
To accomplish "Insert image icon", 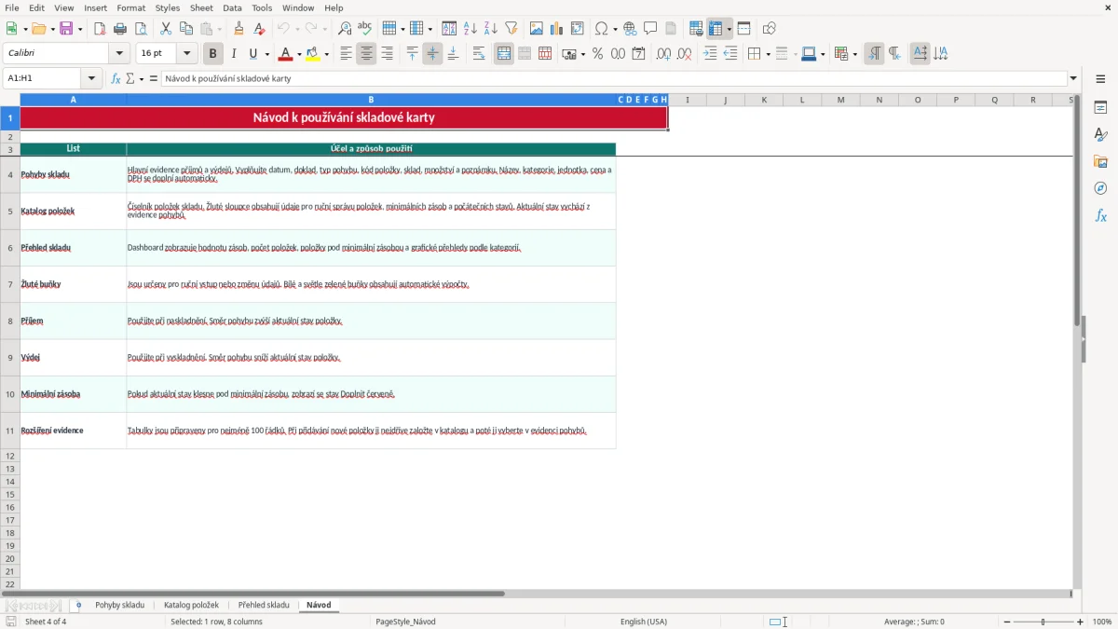I will (537, 29).
